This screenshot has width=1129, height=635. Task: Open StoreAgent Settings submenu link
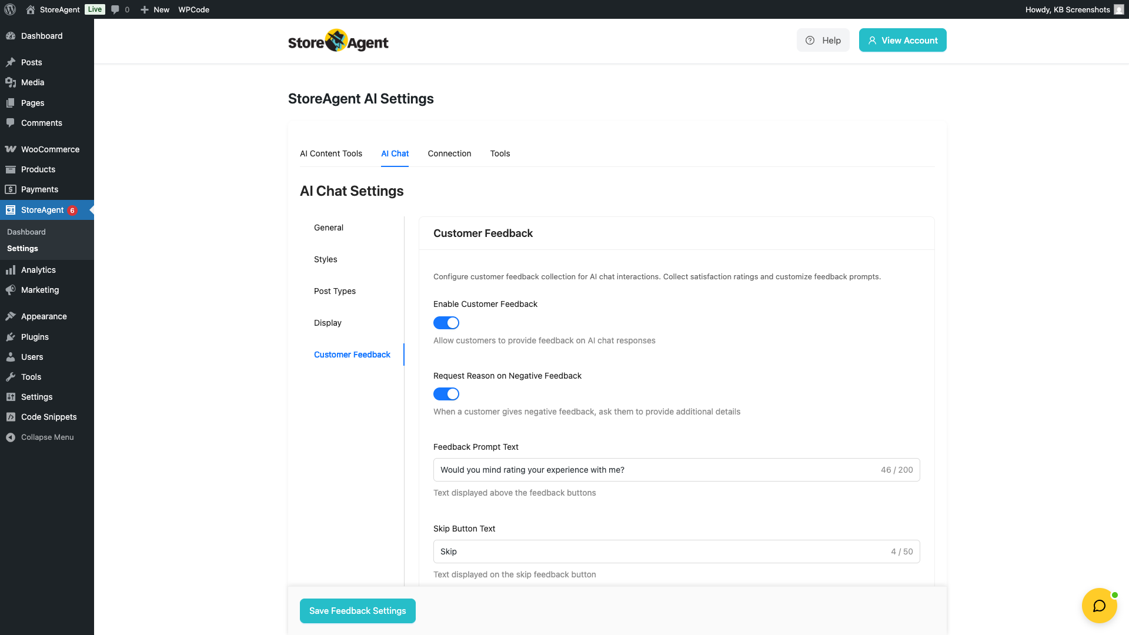(x=22, y=249)
